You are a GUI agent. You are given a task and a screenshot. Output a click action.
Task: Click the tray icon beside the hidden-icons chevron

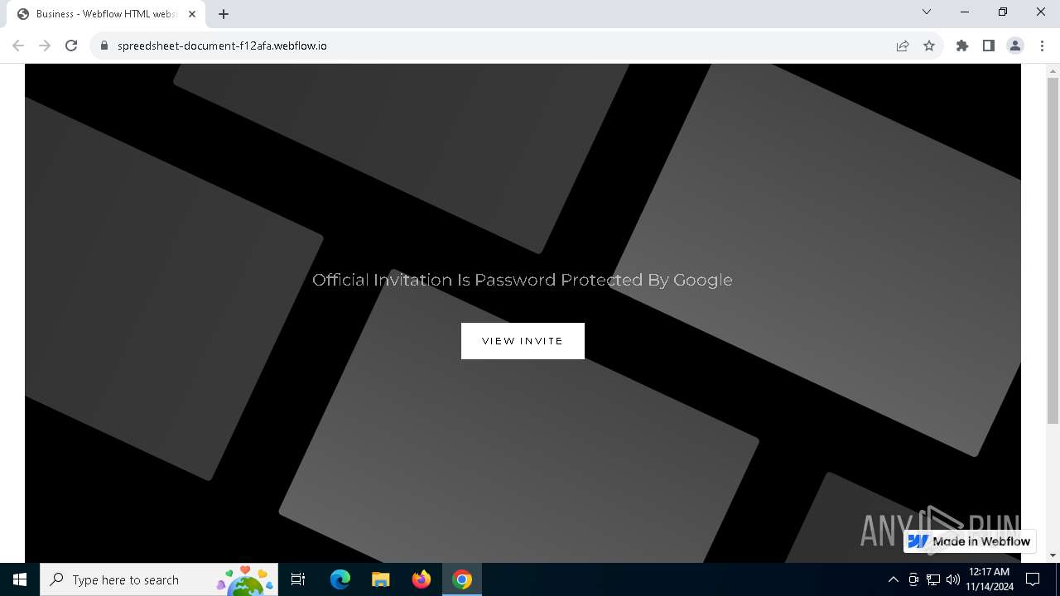point(913,579)
